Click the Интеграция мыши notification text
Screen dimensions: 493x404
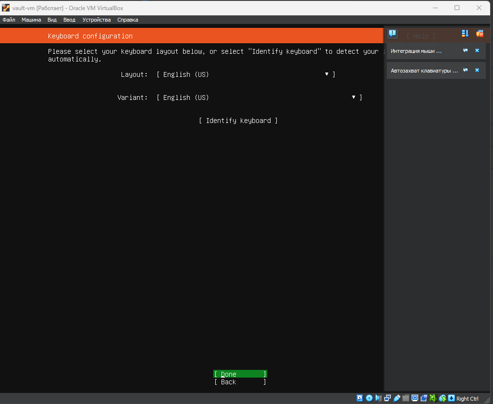[x=416, y=51]
